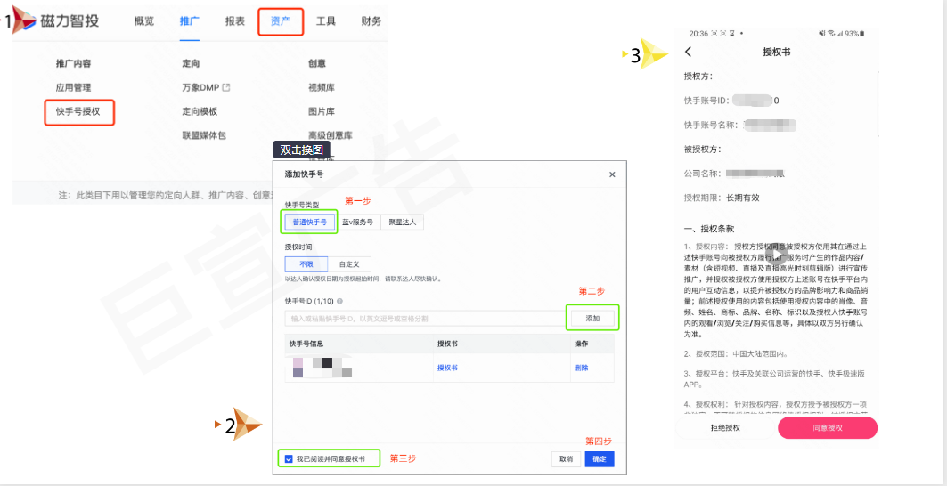This screenshot has height=486, width=947.
Task: Tap 拒绝授权 button
Action: click(725, 427)
